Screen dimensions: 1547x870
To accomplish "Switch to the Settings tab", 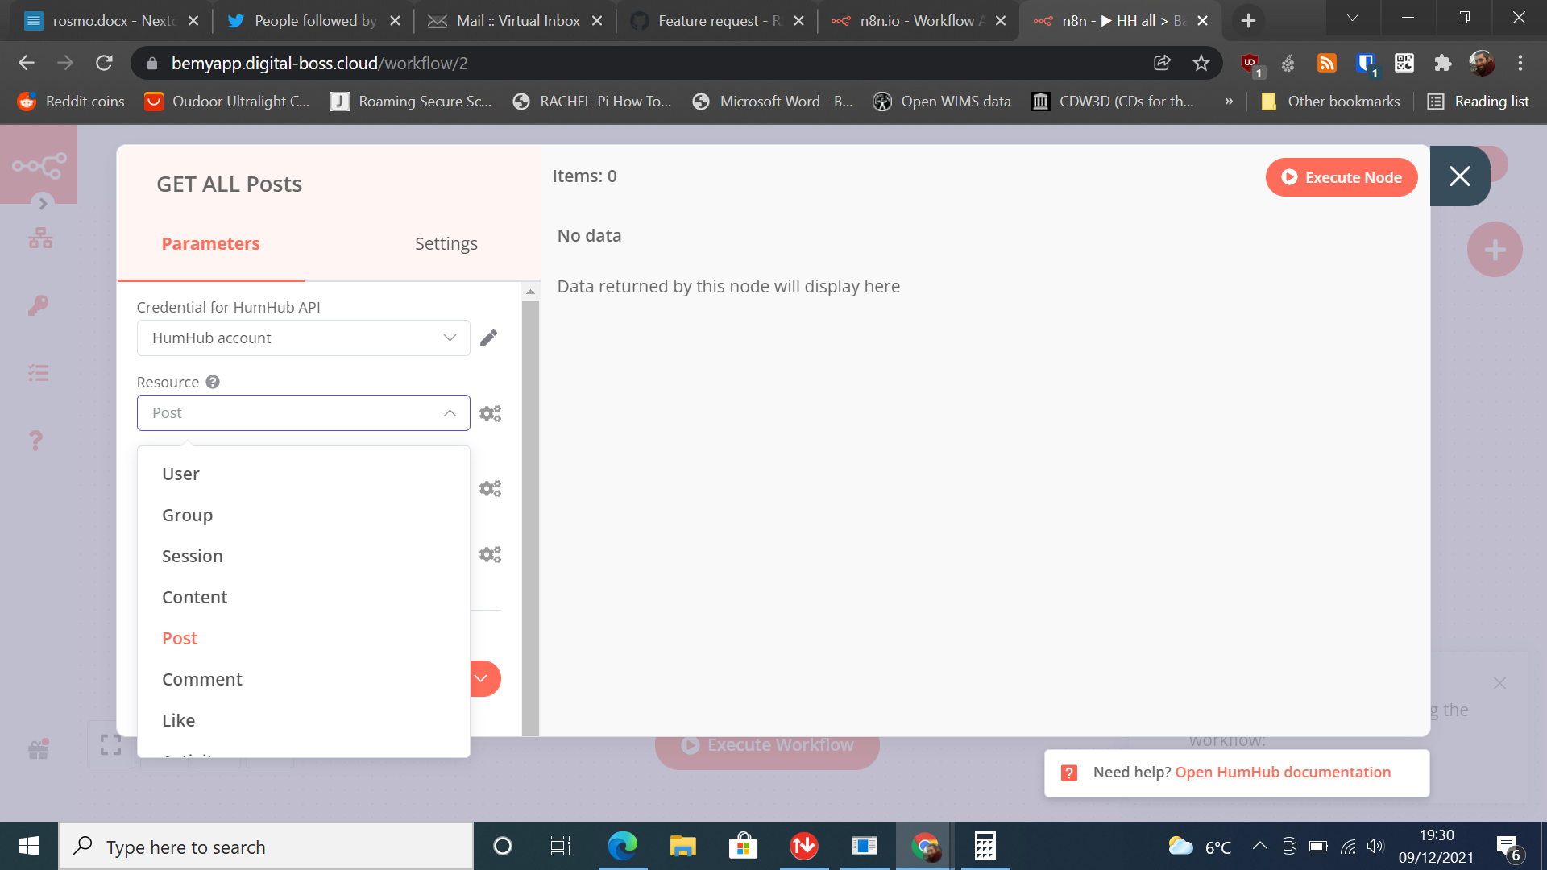I will (x=446, y=243).
